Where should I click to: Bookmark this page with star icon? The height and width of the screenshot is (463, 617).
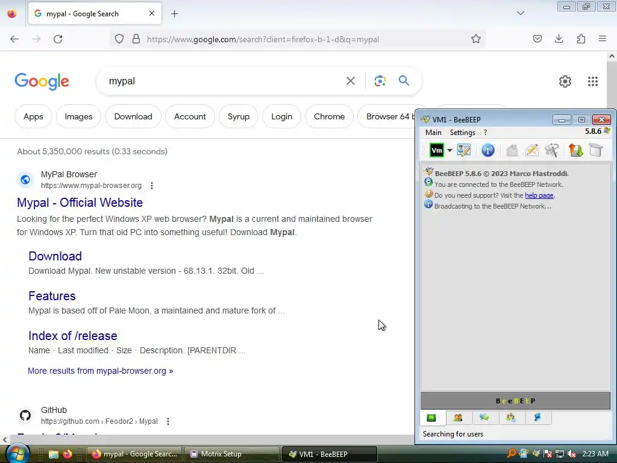(x=476, y=39)
